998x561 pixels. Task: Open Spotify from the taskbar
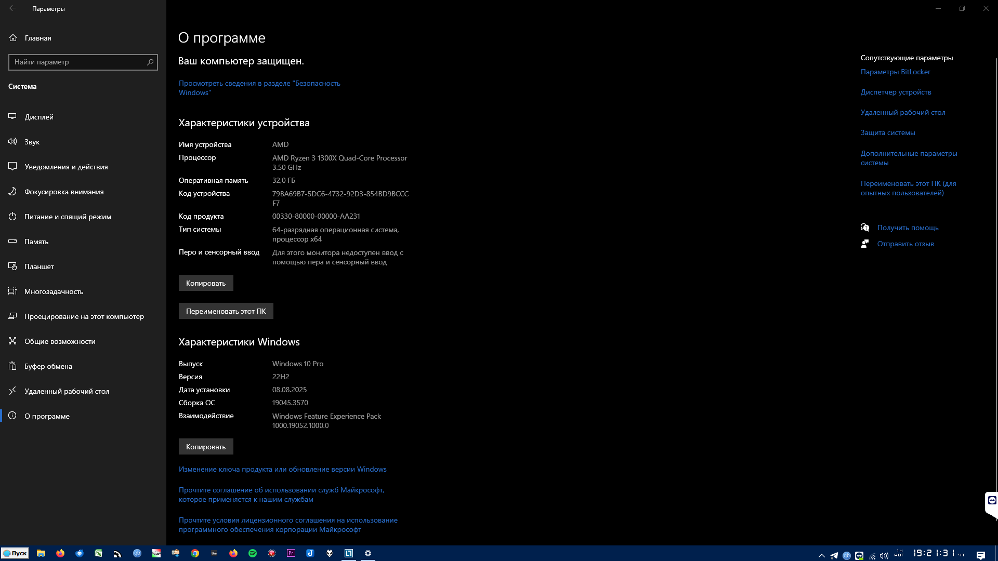pyautogui.click(x=253, y=553)
